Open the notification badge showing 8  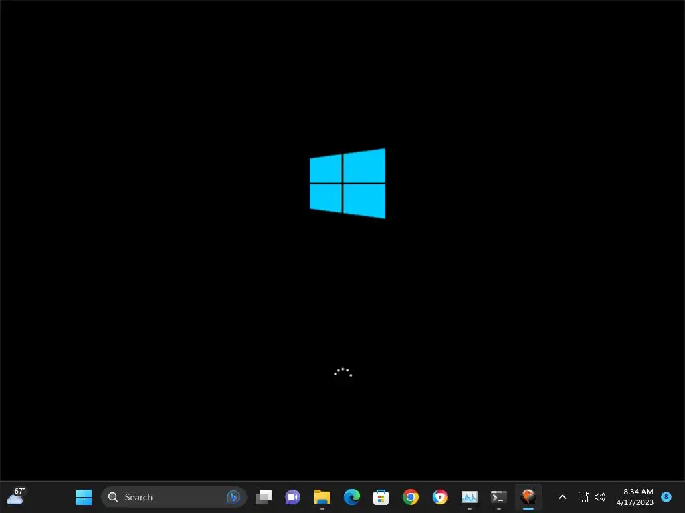(666, 497)
